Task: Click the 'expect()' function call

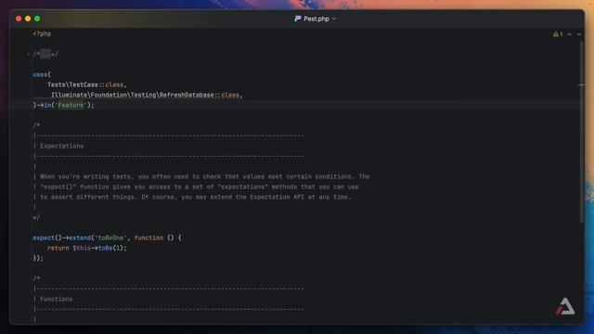Action: tap(47, 238)
